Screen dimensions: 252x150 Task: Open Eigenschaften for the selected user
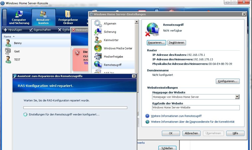click(40, 30)
